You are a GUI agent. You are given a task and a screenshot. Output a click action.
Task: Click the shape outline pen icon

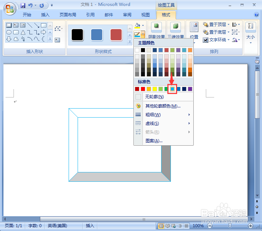[x=137, y=34]
